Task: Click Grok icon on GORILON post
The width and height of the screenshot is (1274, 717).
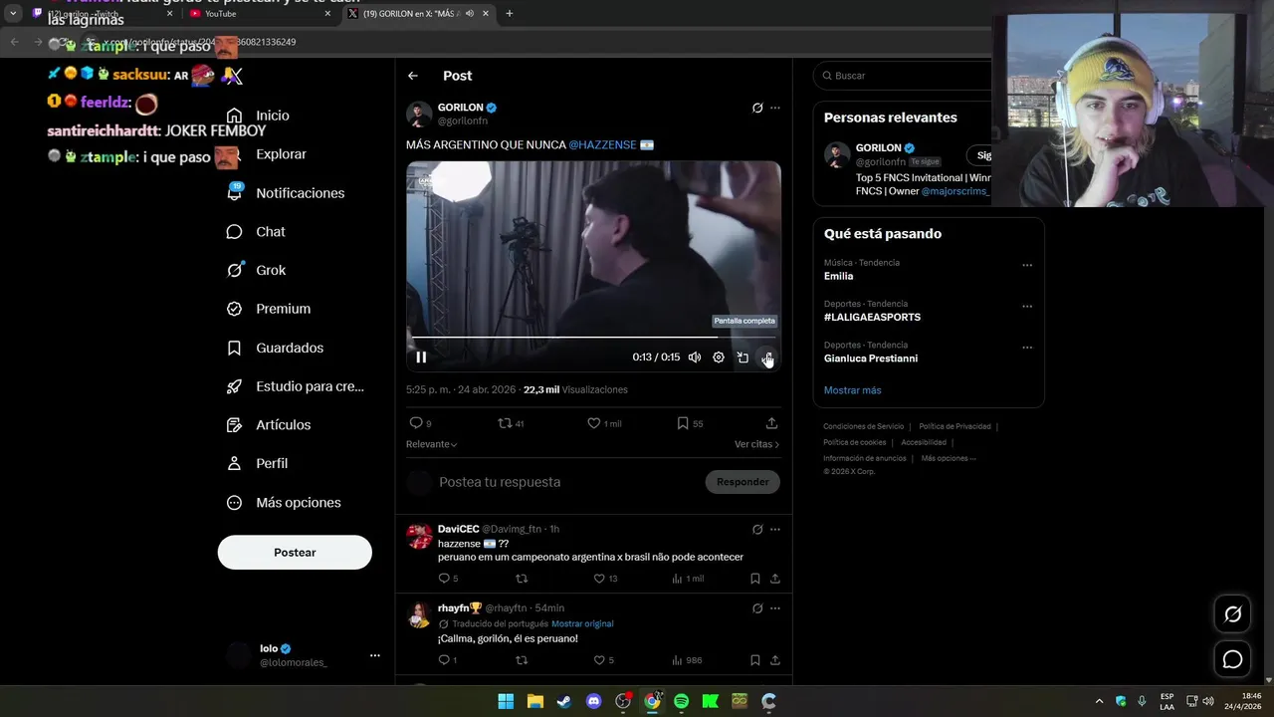Action: point(757,108)
